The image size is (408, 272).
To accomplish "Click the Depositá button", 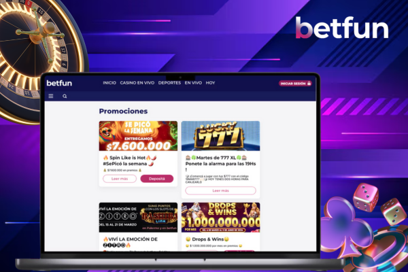I will 156,179.
